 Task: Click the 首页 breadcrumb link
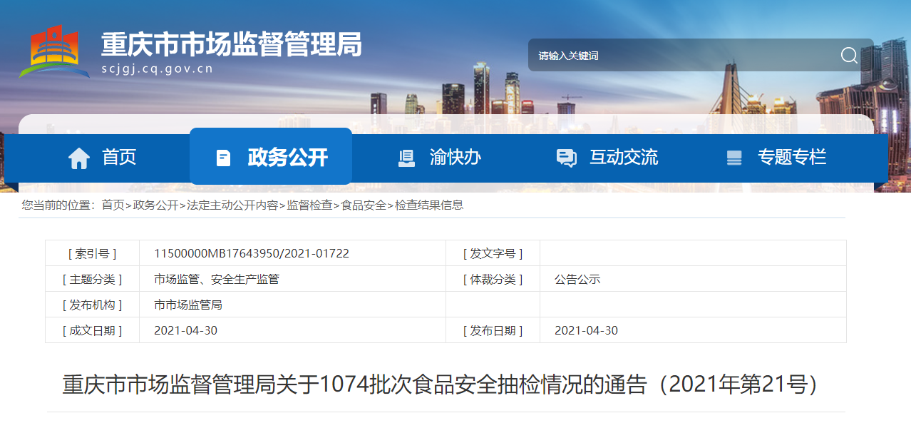point(113,205)
